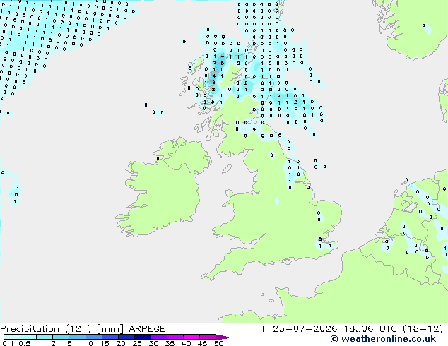Pick the 10–15 mm legend swatch
448x346 pixels.
click(x=93, y=337)
